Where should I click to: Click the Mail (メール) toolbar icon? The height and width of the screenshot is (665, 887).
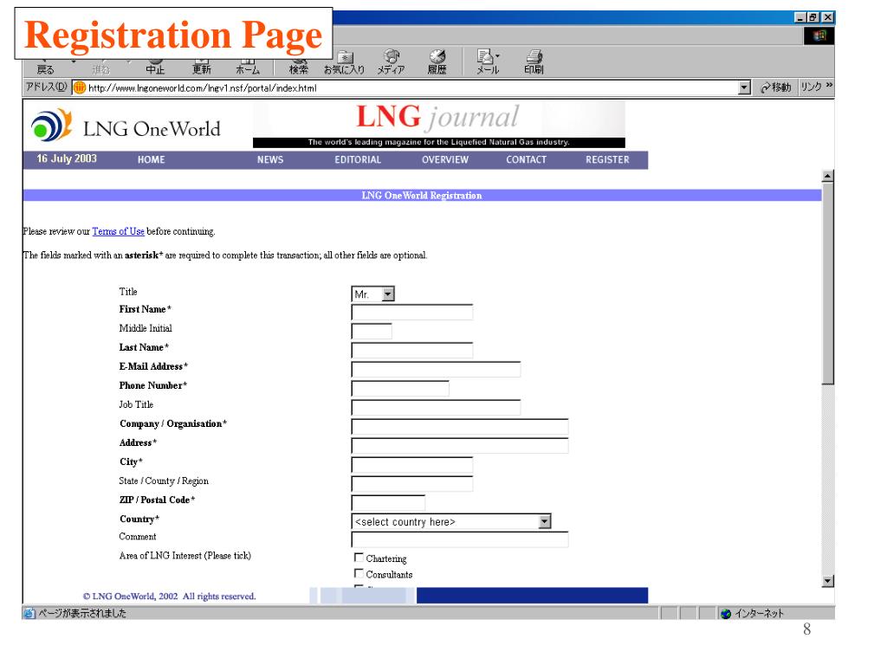(x=487, y=62)
